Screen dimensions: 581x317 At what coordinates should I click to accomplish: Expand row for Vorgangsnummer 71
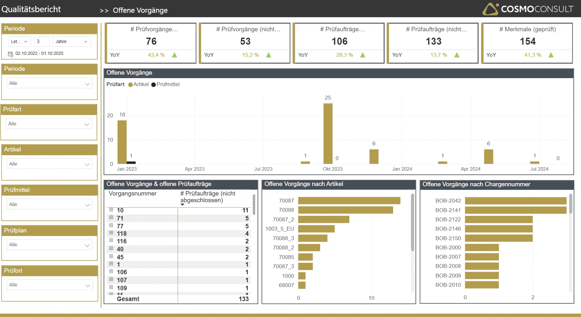[111, 217]
